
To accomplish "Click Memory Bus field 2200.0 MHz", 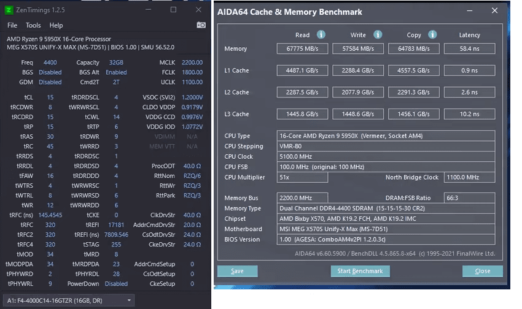I will (x=302, y=197).
